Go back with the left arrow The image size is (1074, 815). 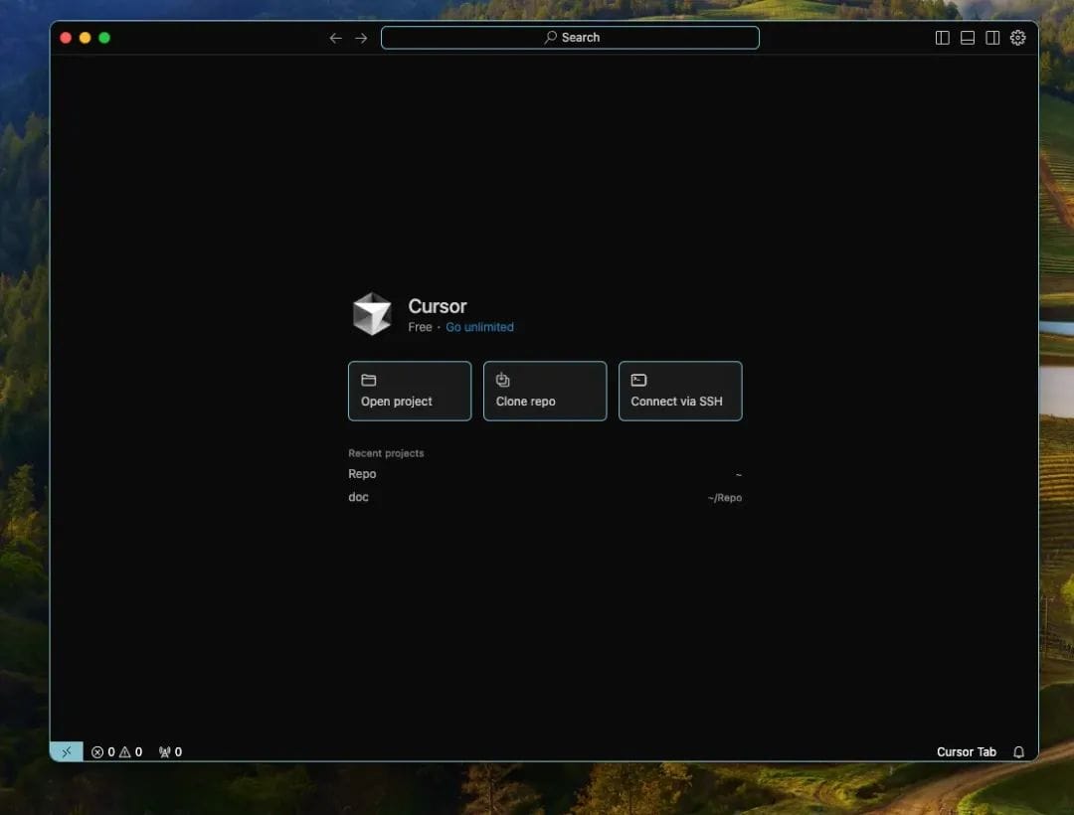pos(336,38)
